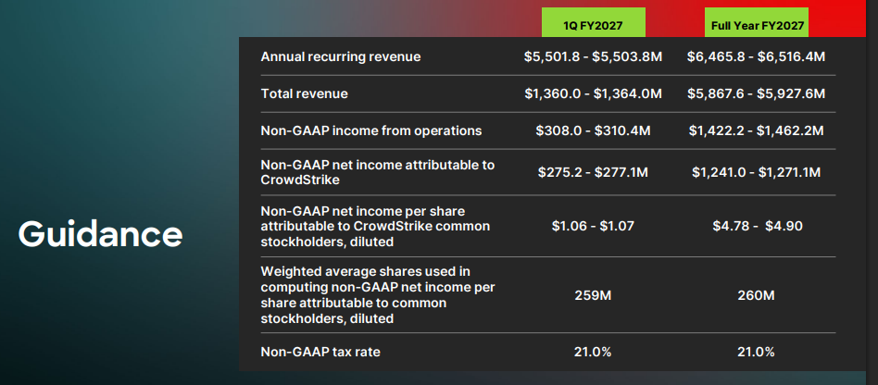The height and width of the screenshot is (385, 878).
Task: Click the Non-GAAP net income per share label
Action: 375,227
